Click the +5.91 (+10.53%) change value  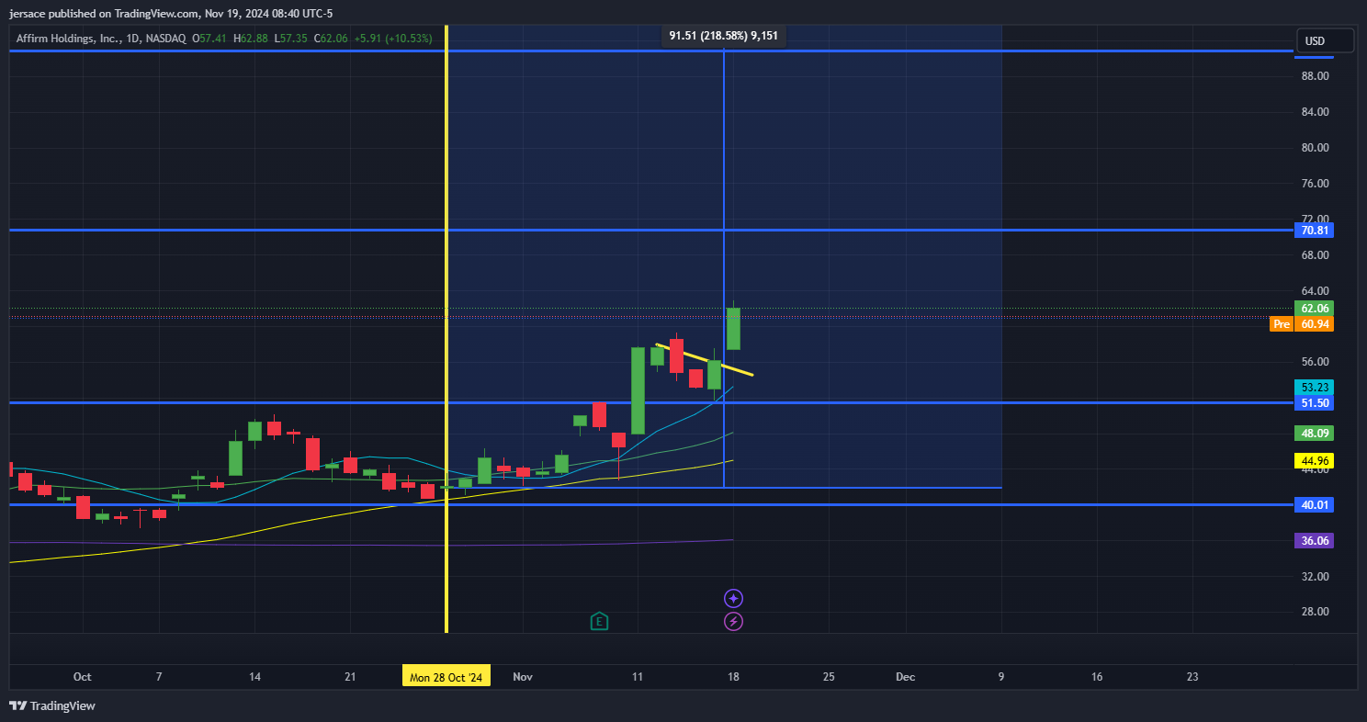point(393,39)
